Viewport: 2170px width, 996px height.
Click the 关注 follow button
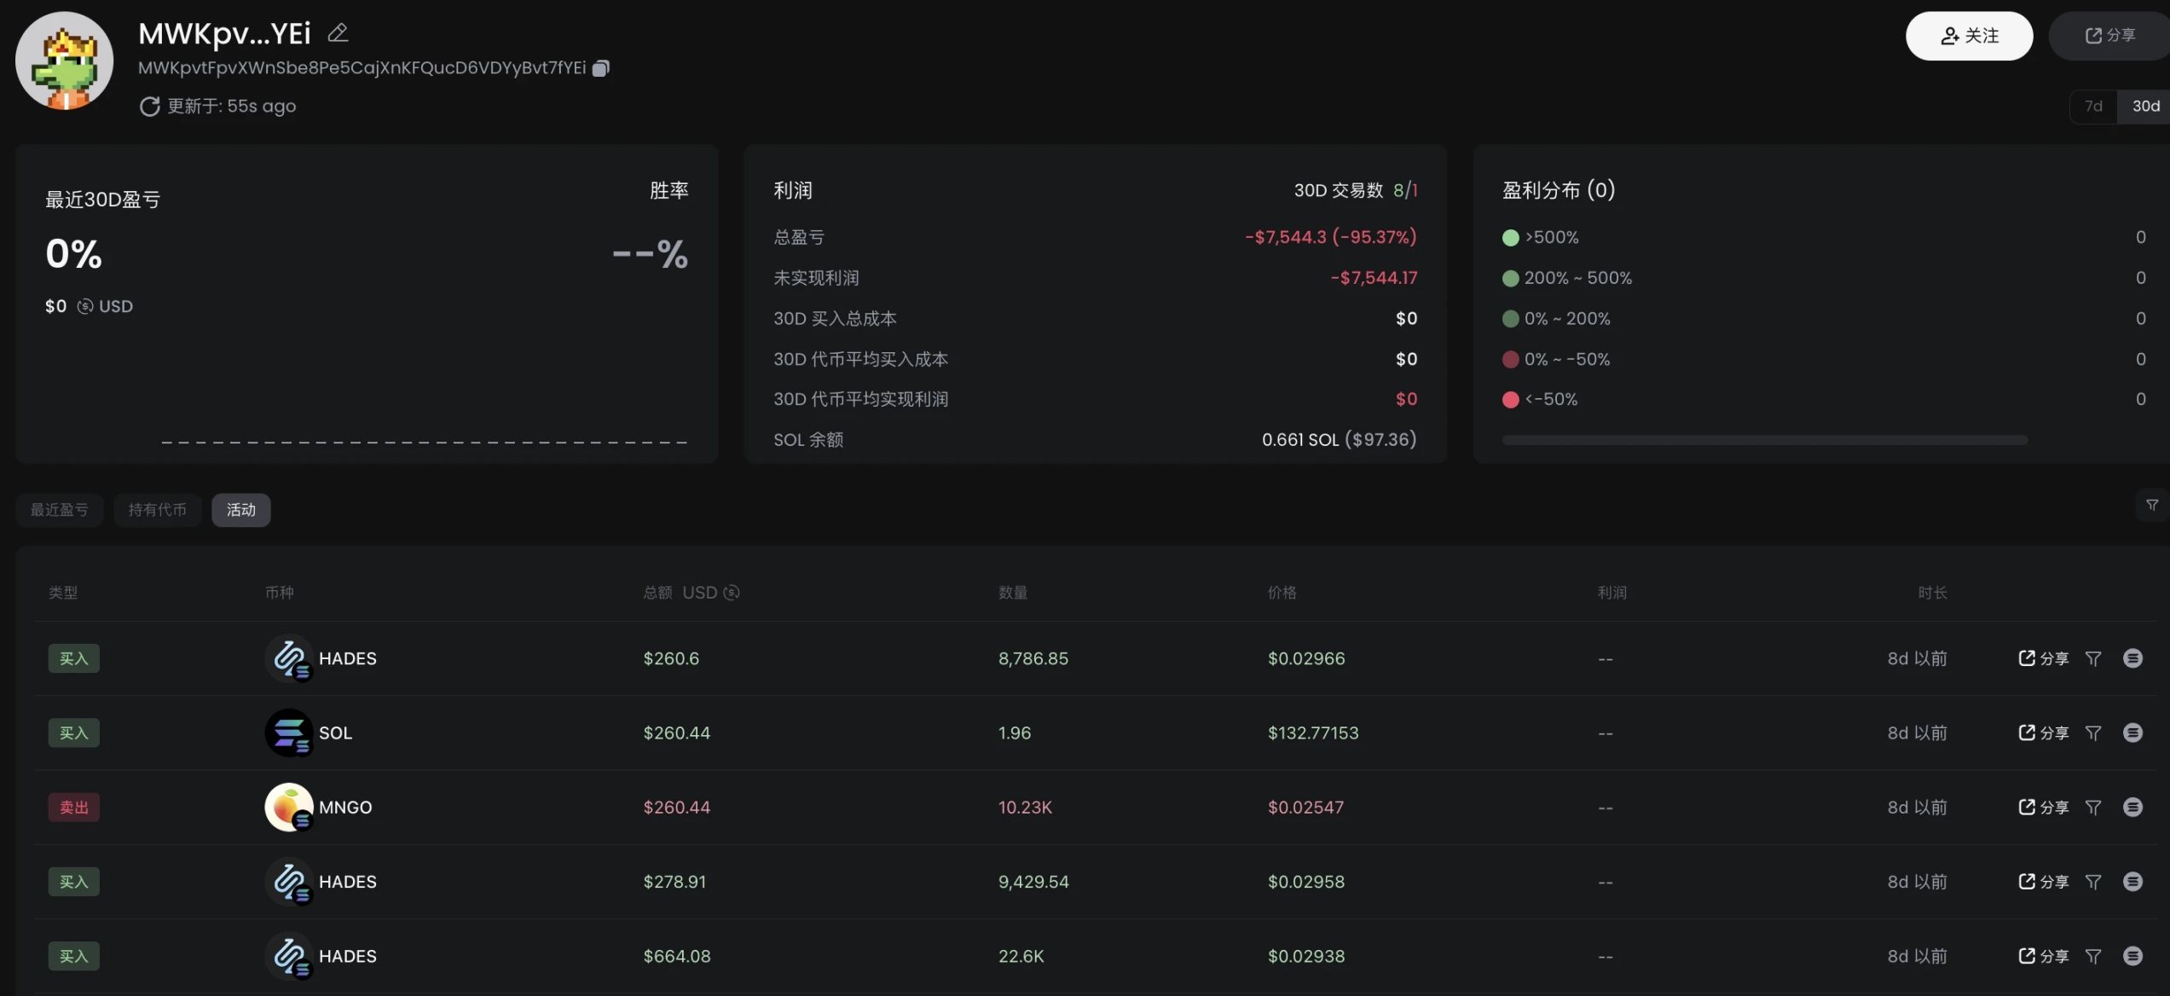1969,36
